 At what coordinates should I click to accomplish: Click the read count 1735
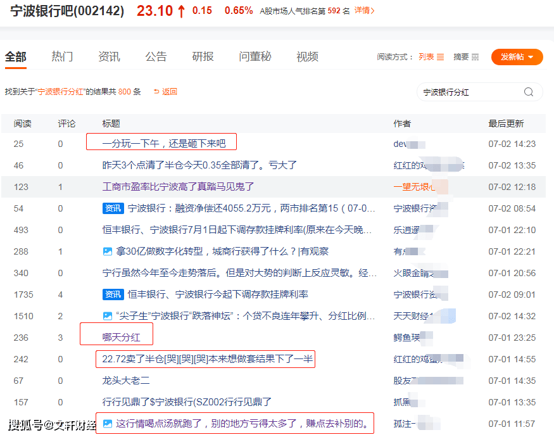point(23,294)
